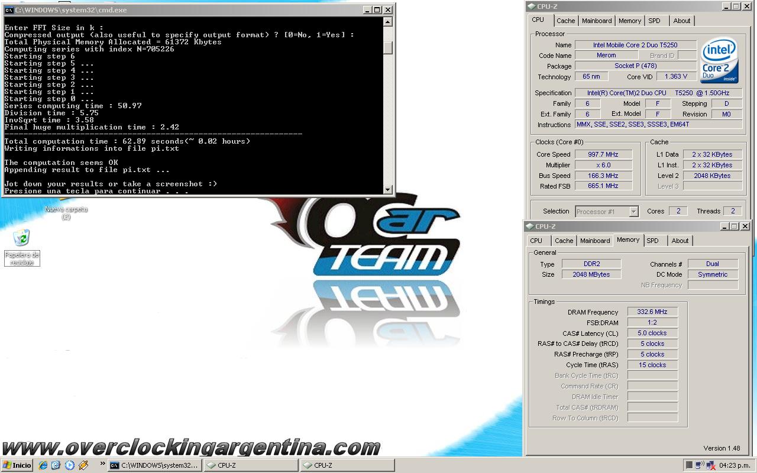Click the 'Version 1.48' label in CPU-Z

(722, 448)
